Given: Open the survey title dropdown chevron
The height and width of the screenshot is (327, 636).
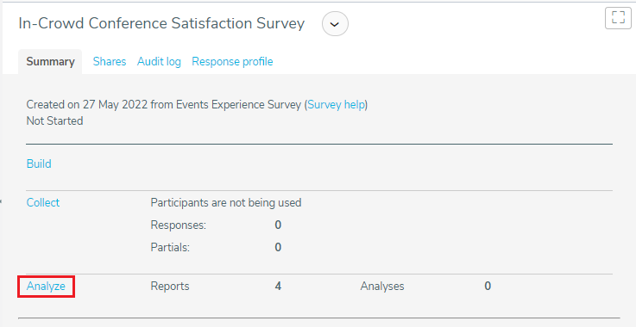Looking at the screenshot, I should coord(335,24).
